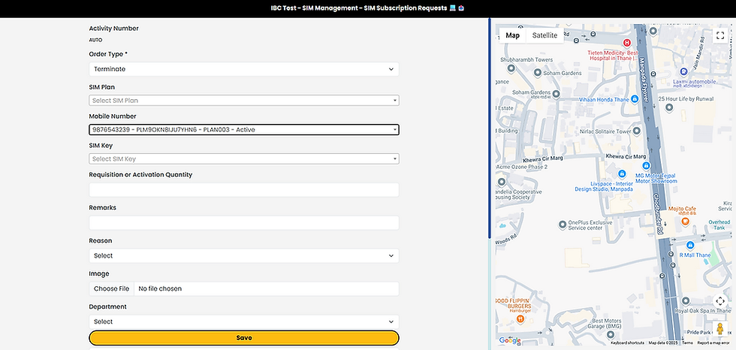The width and height of the screenshot is (736, 350).
Task: Open the map Keyboard shortcuts link
Action: 627,343
